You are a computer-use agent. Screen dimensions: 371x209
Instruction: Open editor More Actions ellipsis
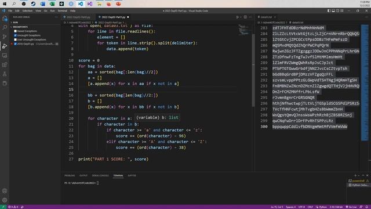(x=250, y=17)
